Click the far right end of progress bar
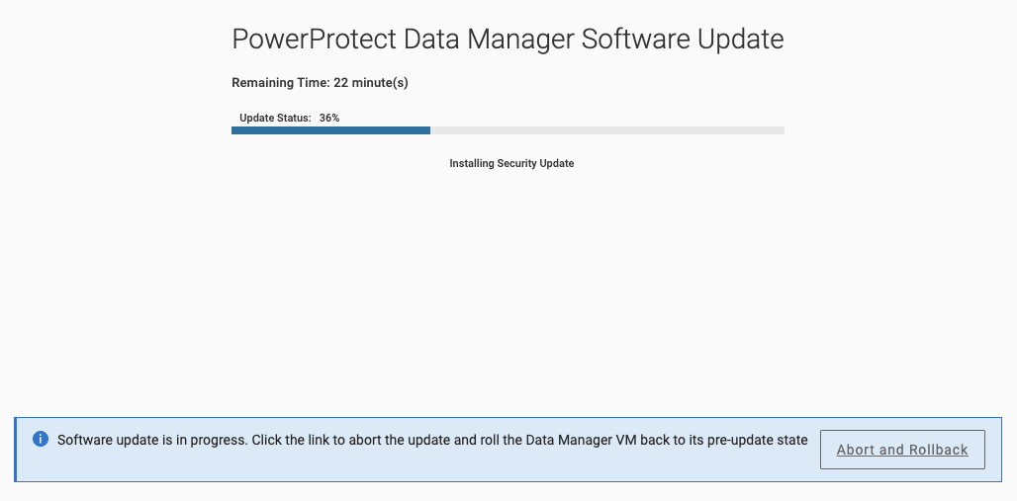Screen dimensions: 1017x501 [x=781, y=130]
